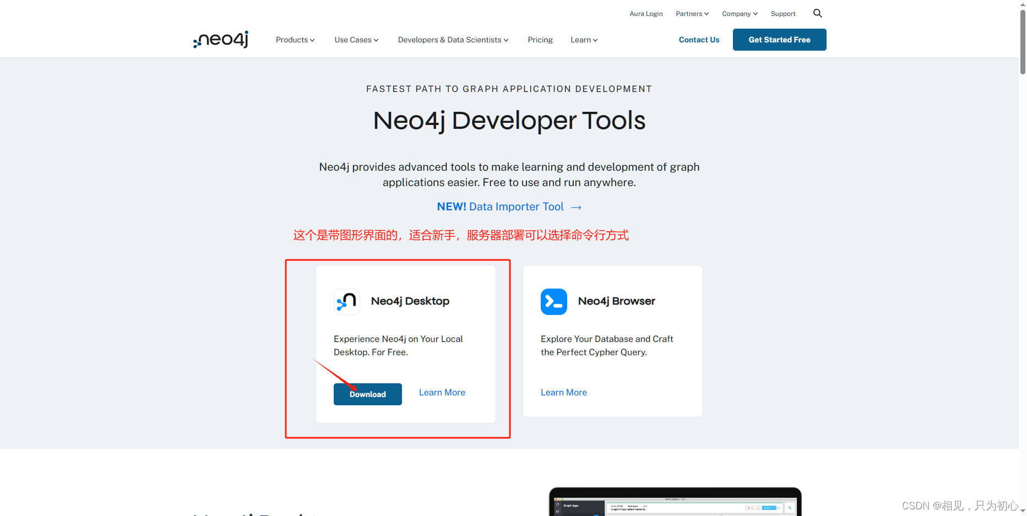Click the page's vertical scrollbar thumb
Screen dimensions: 1027x516
pos(1023,41)
